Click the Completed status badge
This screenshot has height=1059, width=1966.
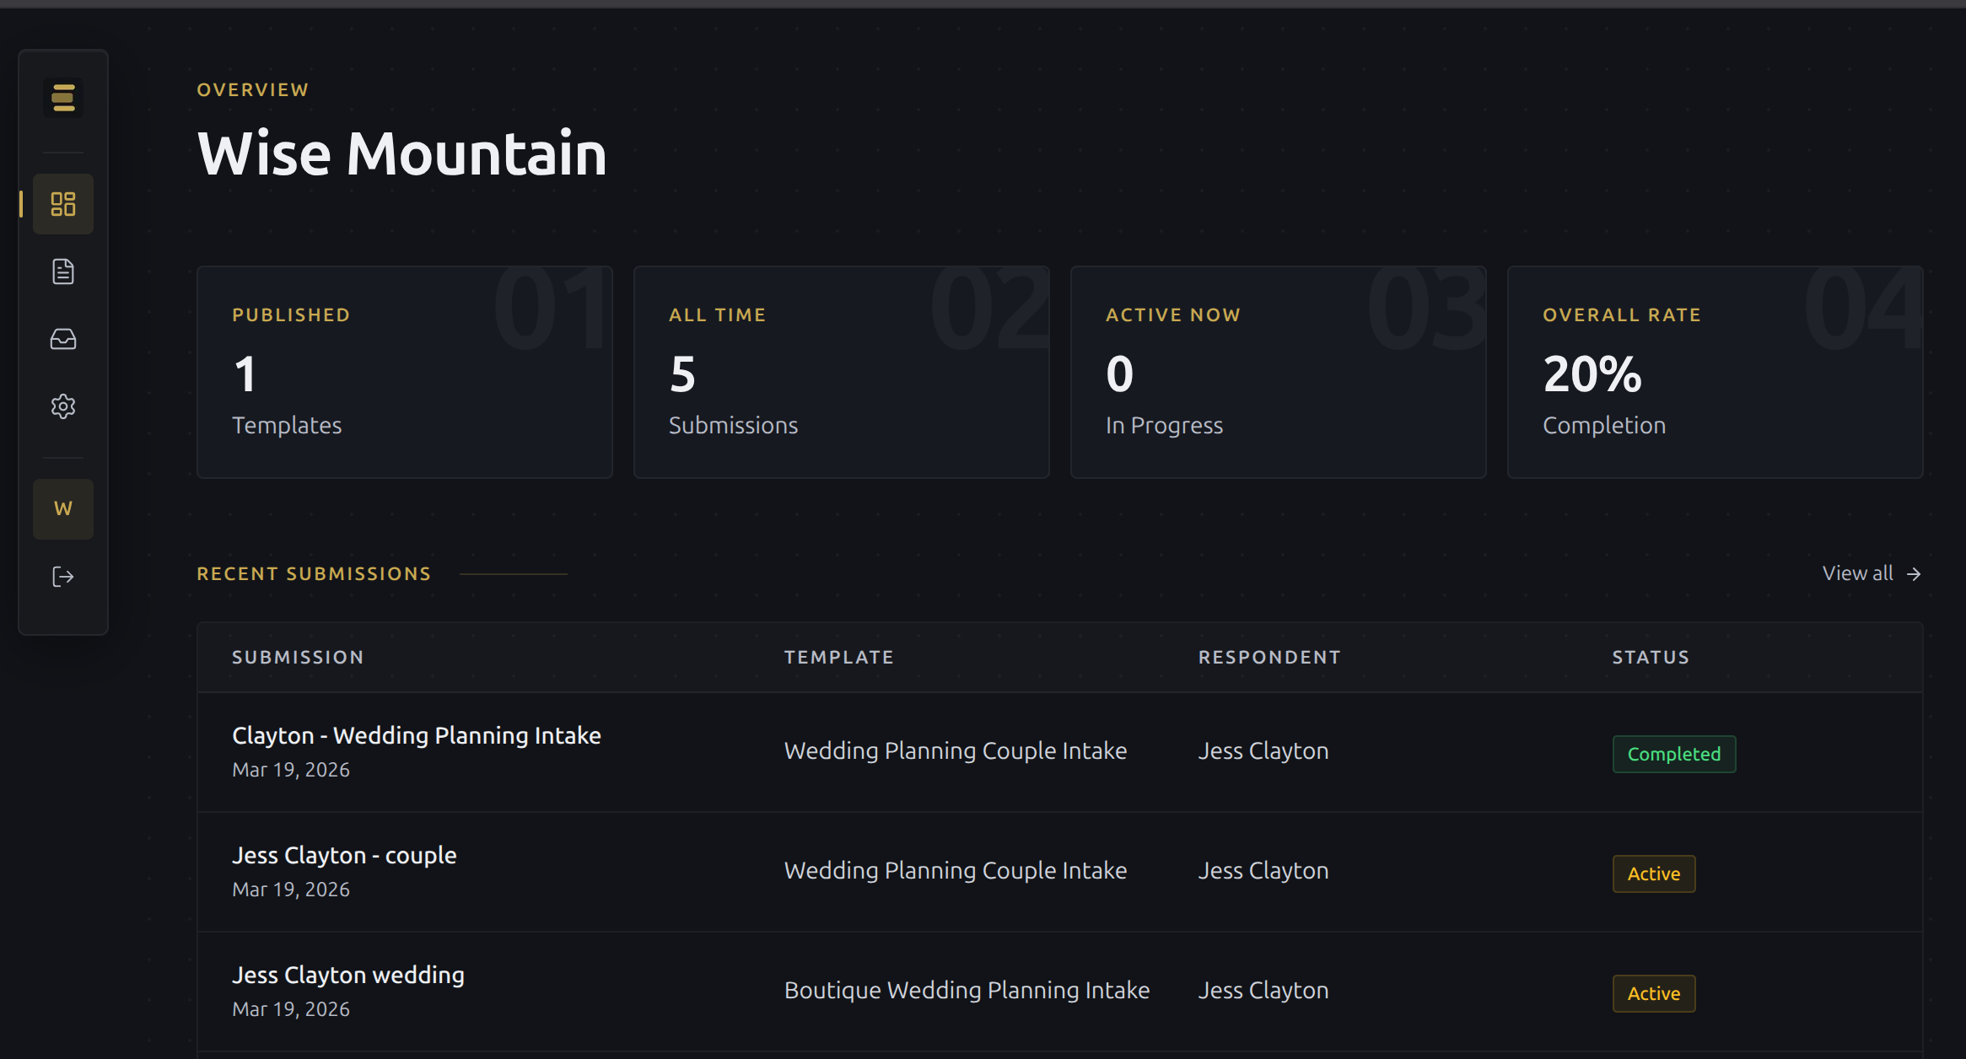[x=1673, y=754]
